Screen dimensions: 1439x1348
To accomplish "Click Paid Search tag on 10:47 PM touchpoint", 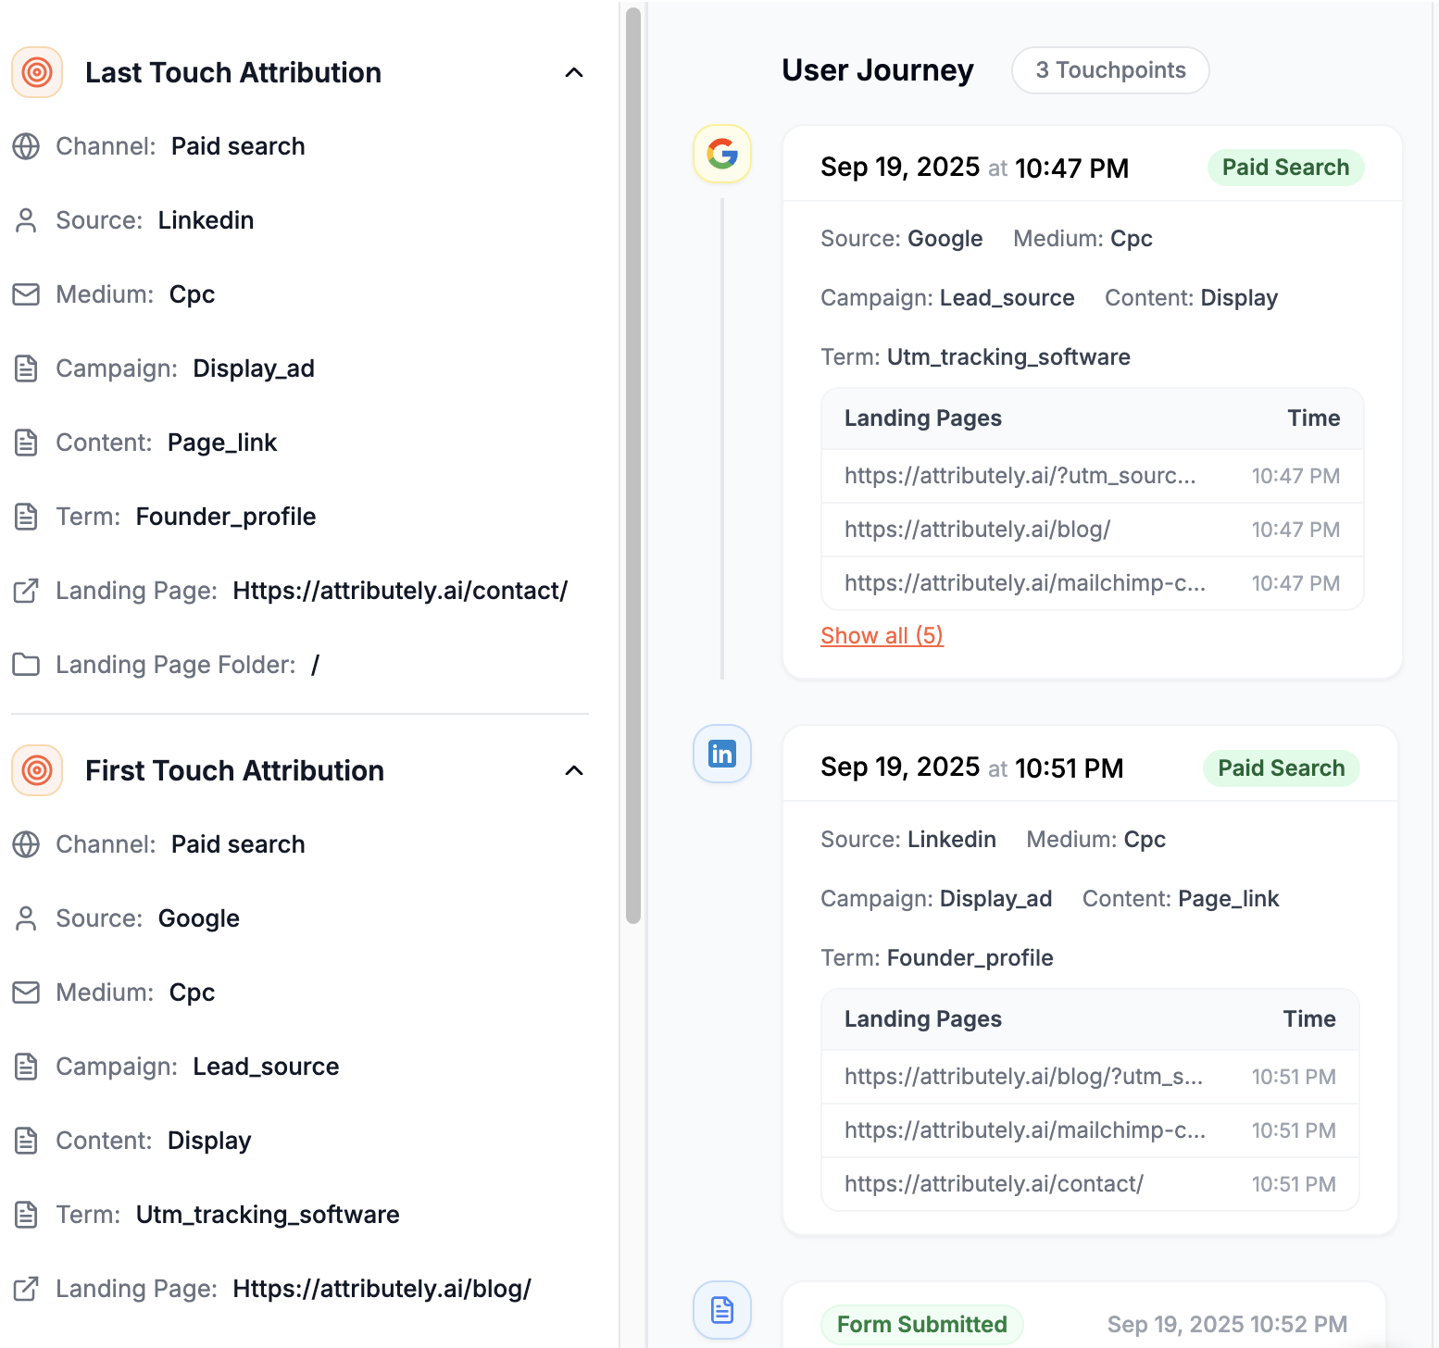I will pyautogui.click(x=1285, y=168).
